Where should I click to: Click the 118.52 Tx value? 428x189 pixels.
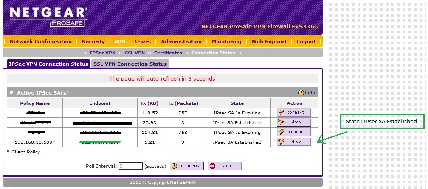[149, 113]
